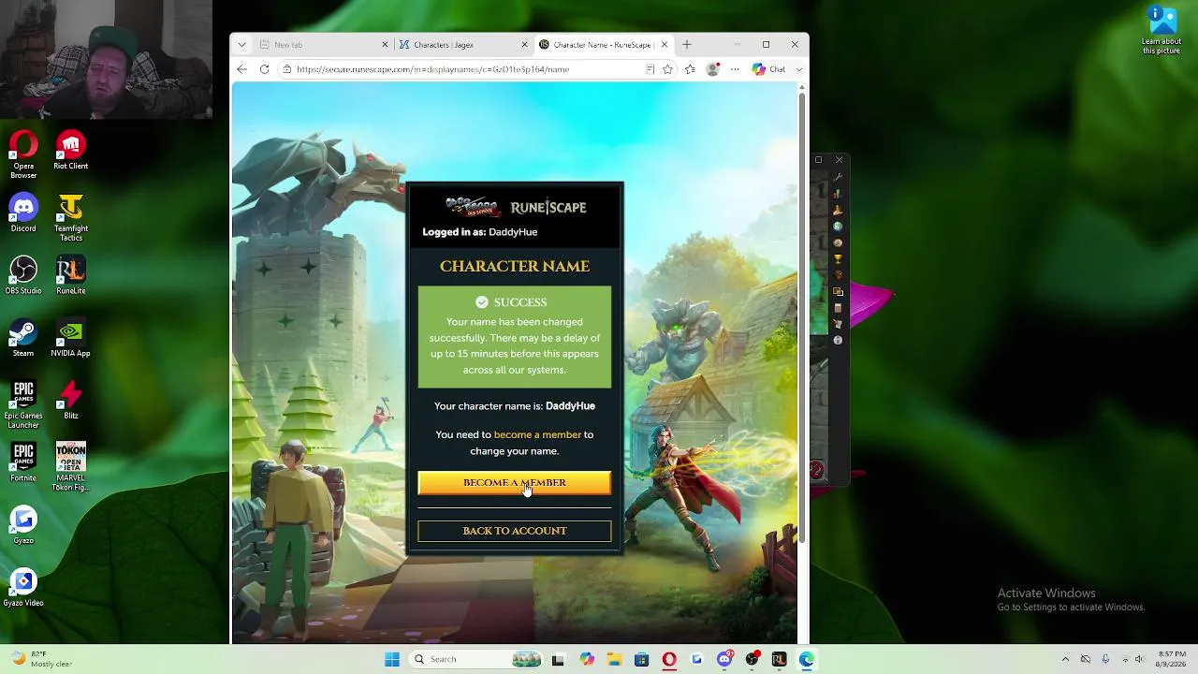Close the Character Name - RuneScape tab

(665, 44)
